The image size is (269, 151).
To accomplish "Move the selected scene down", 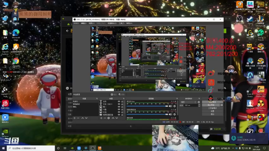I will (86, 118).
